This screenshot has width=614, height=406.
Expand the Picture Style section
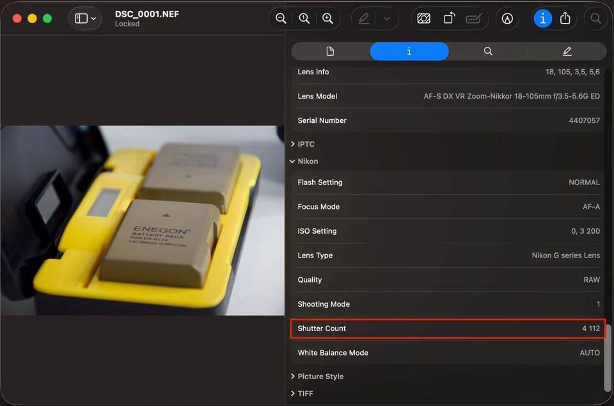tap(292, 376)
